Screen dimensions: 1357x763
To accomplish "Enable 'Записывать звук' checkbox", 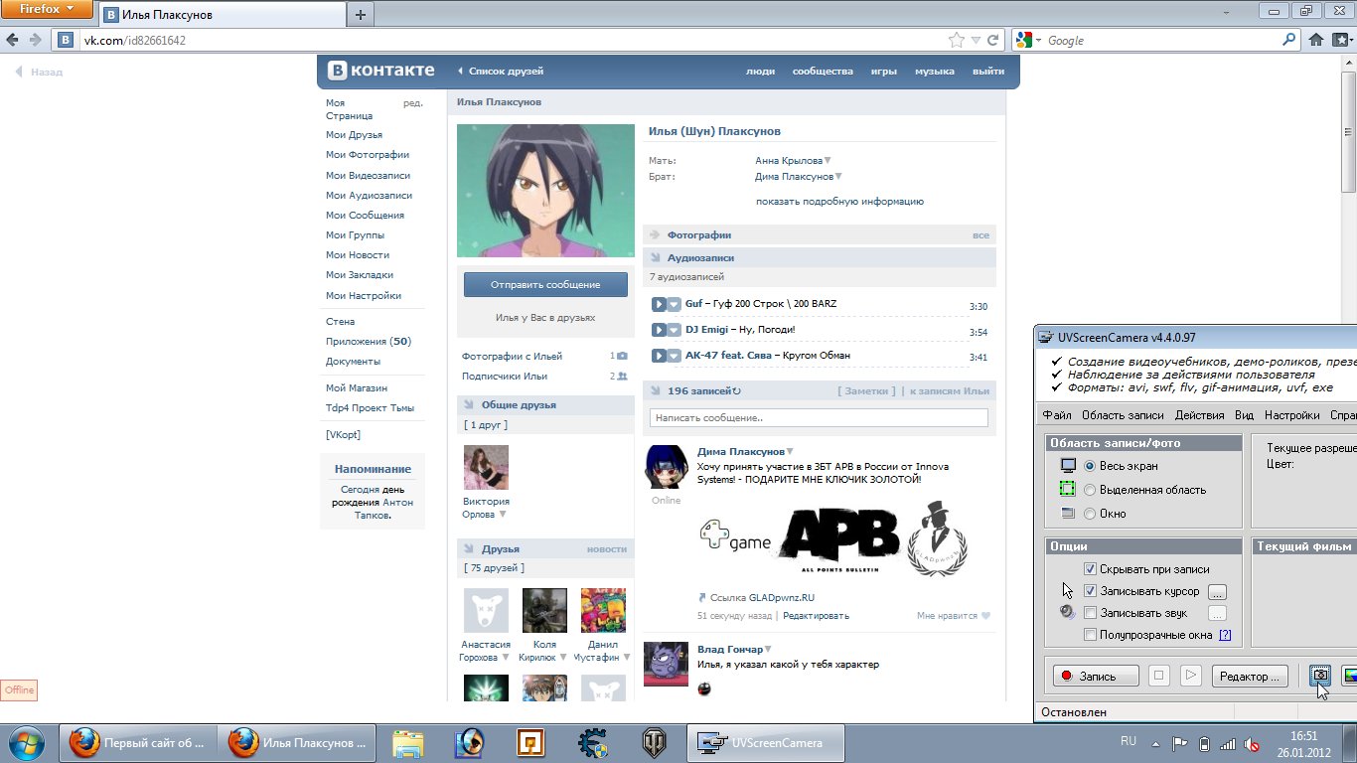I will [x=1090, y=613].
